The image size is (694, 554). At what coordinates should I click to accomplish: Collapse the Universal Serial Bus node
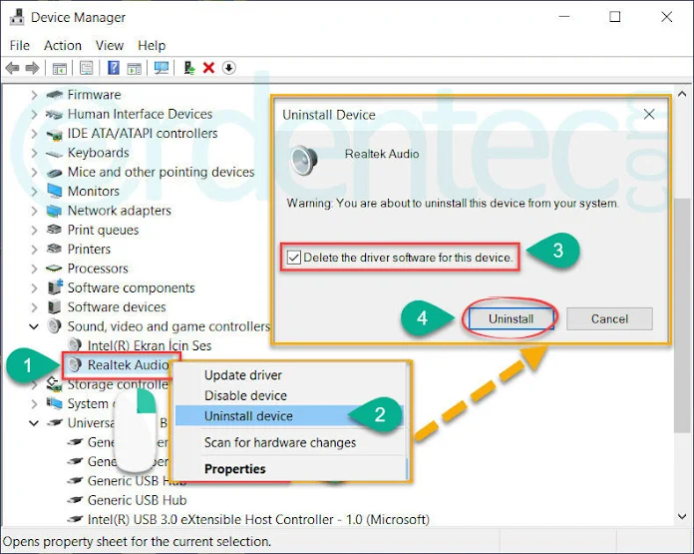coord(34,423)
